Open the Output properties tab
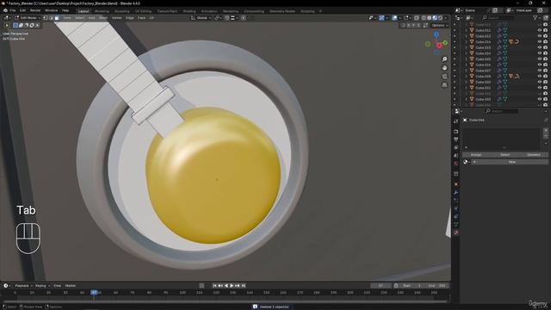Viewport: 551px width, 310px height. (456, 139)
